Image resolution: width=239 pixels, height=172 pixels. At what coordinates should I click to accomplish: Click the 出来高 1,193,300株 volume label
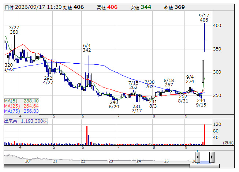coord(26,121)
